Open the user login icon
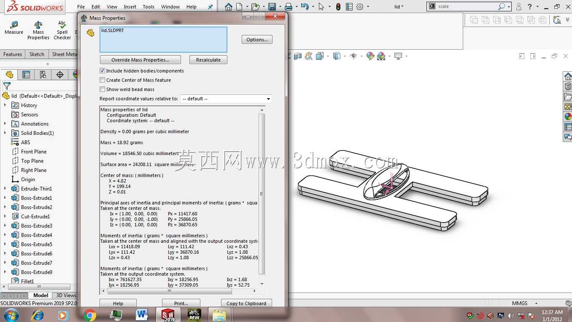Viewport: 572px width, 322px height. click(519, 7)
